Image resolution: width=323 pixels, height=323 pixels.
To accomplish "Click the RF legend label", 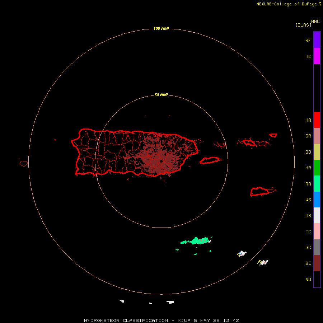I will click(x=308, y=40).
